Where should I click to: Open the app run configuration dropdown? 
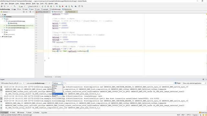(22, 6)
